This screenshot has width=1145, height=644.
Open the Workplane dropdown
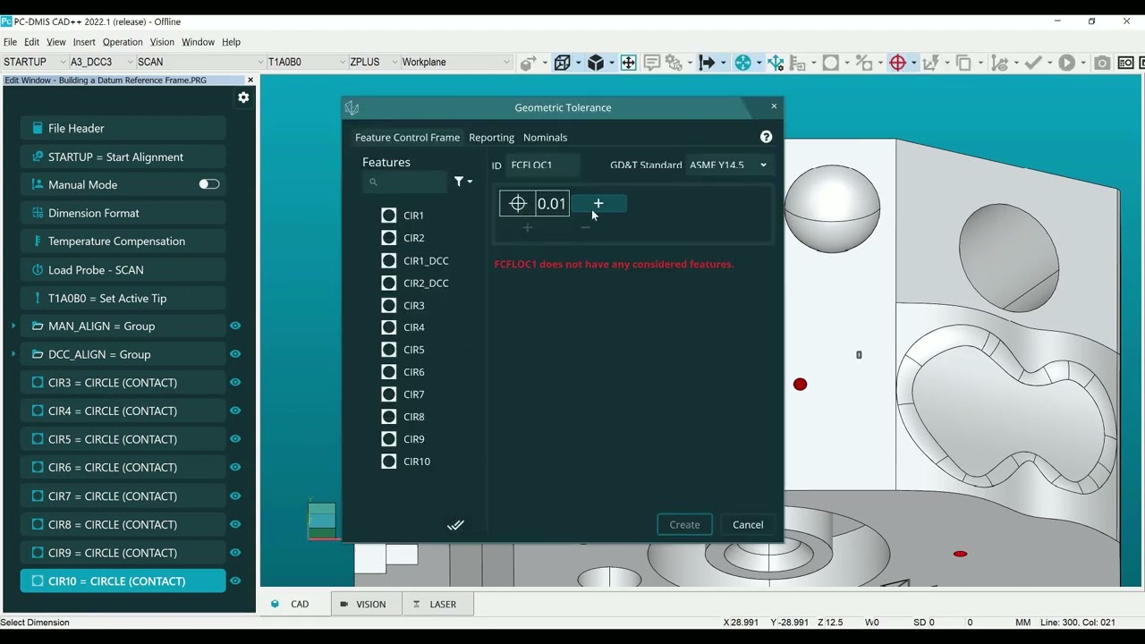(455, 62)
